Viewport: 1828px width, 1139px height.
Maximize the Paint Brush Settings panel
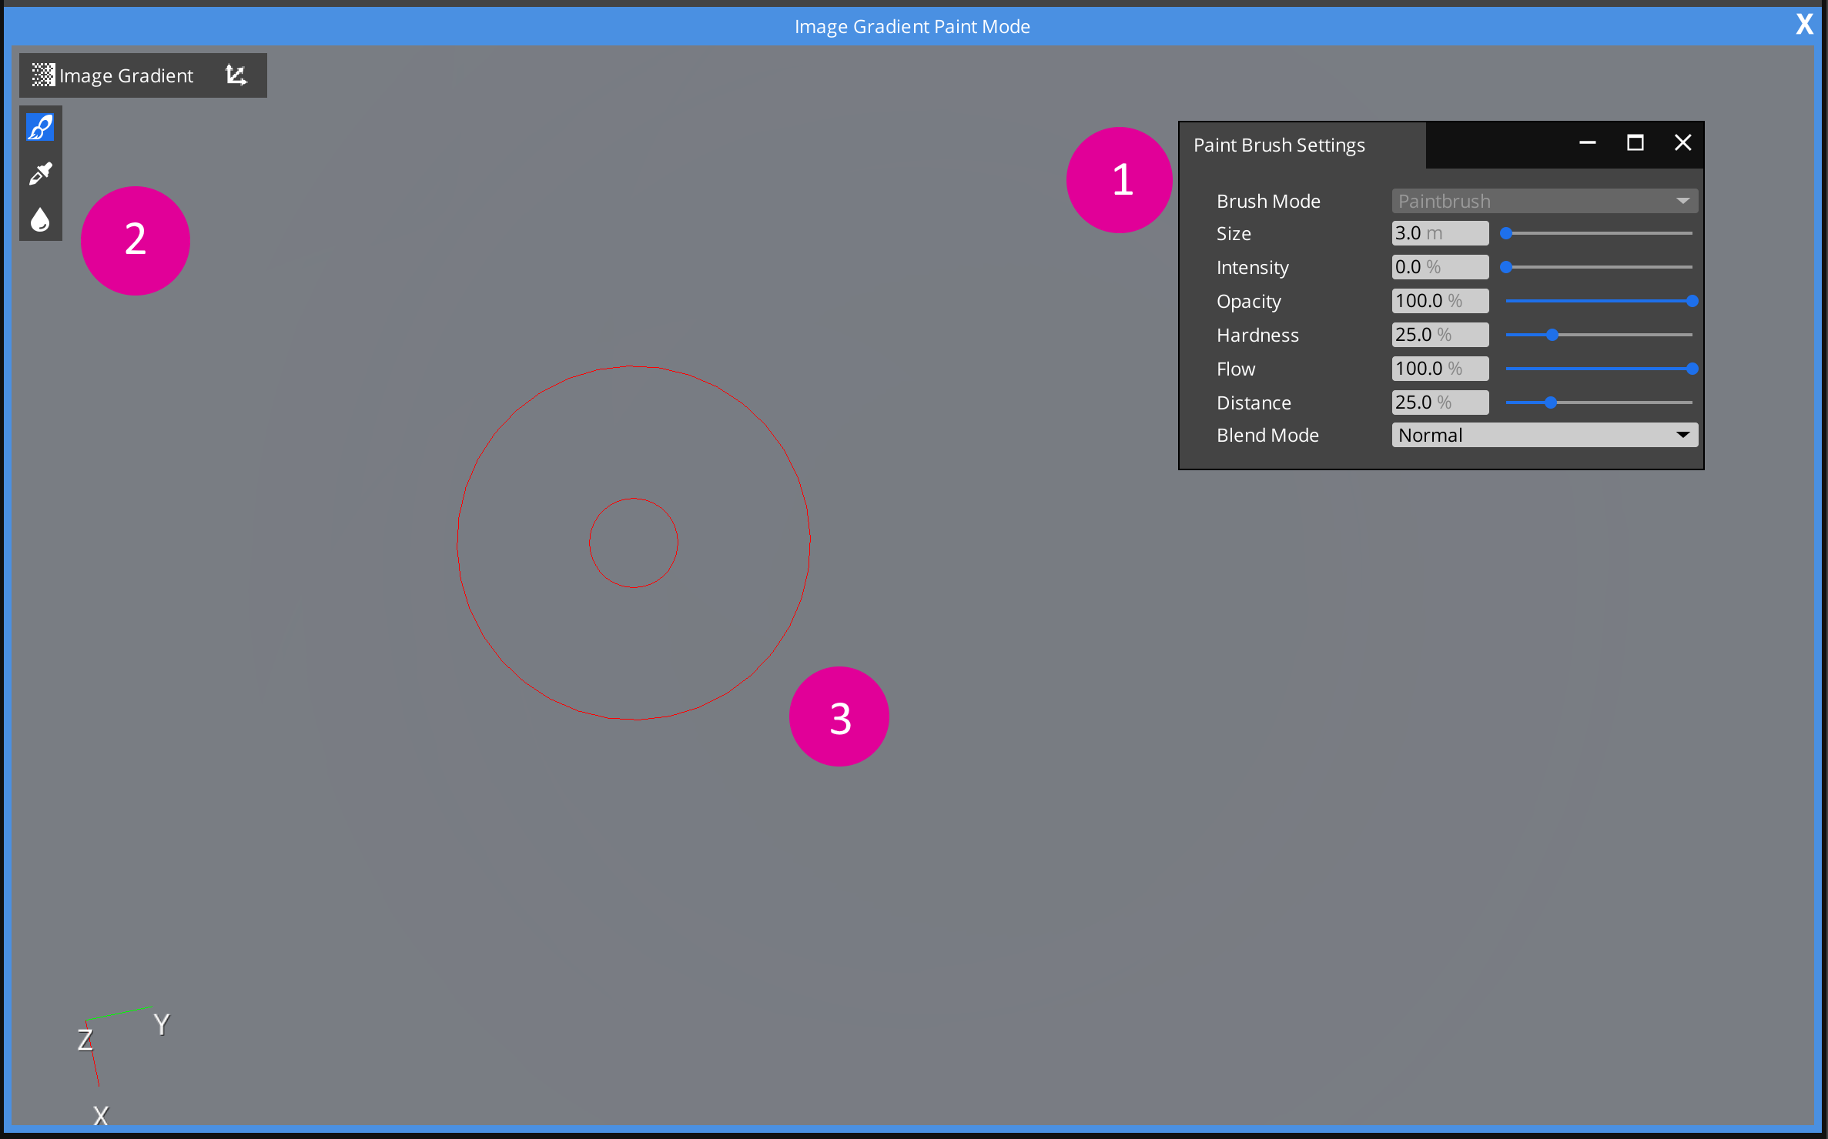pyautogui.click(x=1635, y=143)
